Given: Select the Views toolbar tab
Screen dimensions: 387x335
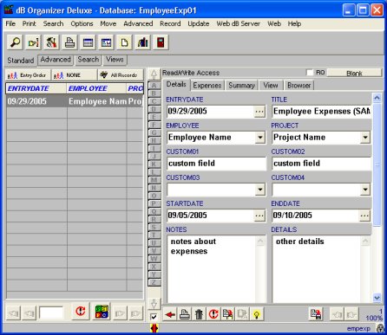Looking at the screenshot, I should (115, 60).
